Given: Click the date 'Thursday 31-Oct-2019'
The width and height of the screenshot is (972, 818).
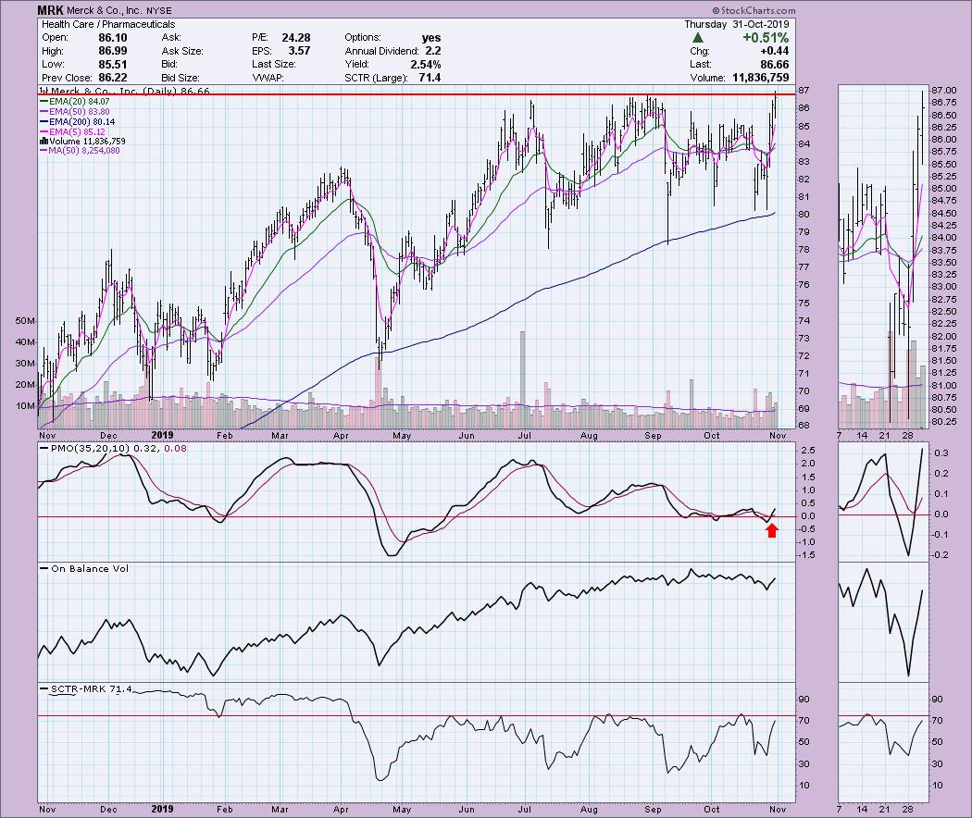Looking at the screenshot, I should pos(737,24).
